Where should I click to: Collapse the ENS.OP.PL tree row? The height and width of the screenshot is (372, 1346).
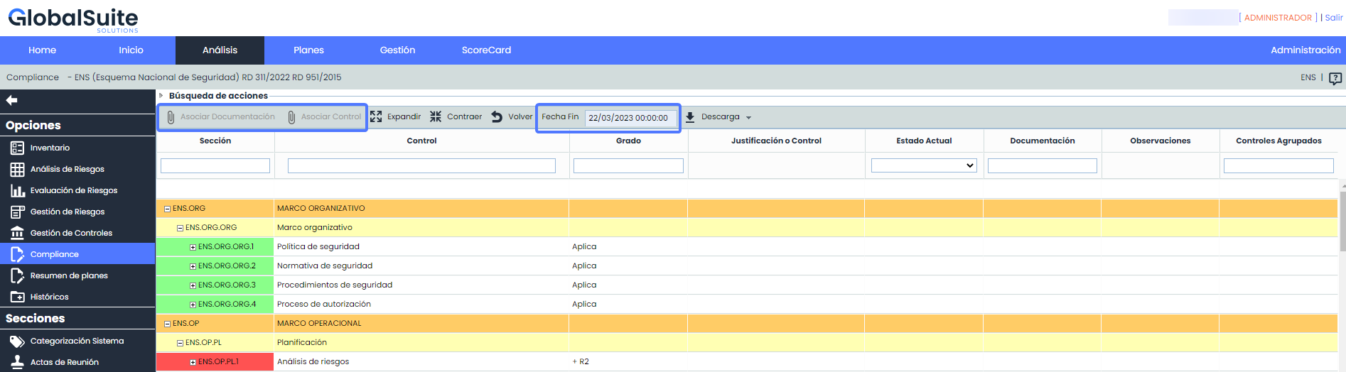pos(181,343)
